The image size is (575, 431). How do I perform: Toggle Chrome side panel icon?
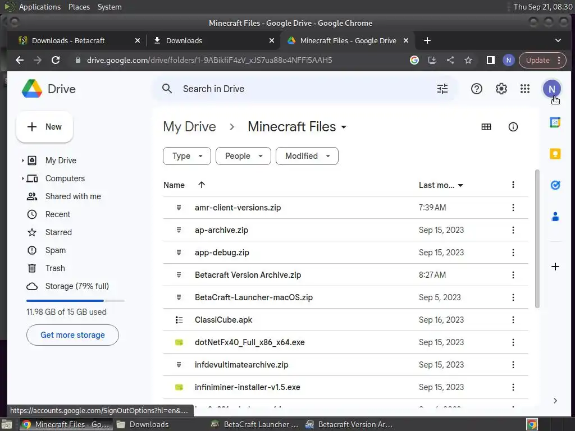point(490,60)
